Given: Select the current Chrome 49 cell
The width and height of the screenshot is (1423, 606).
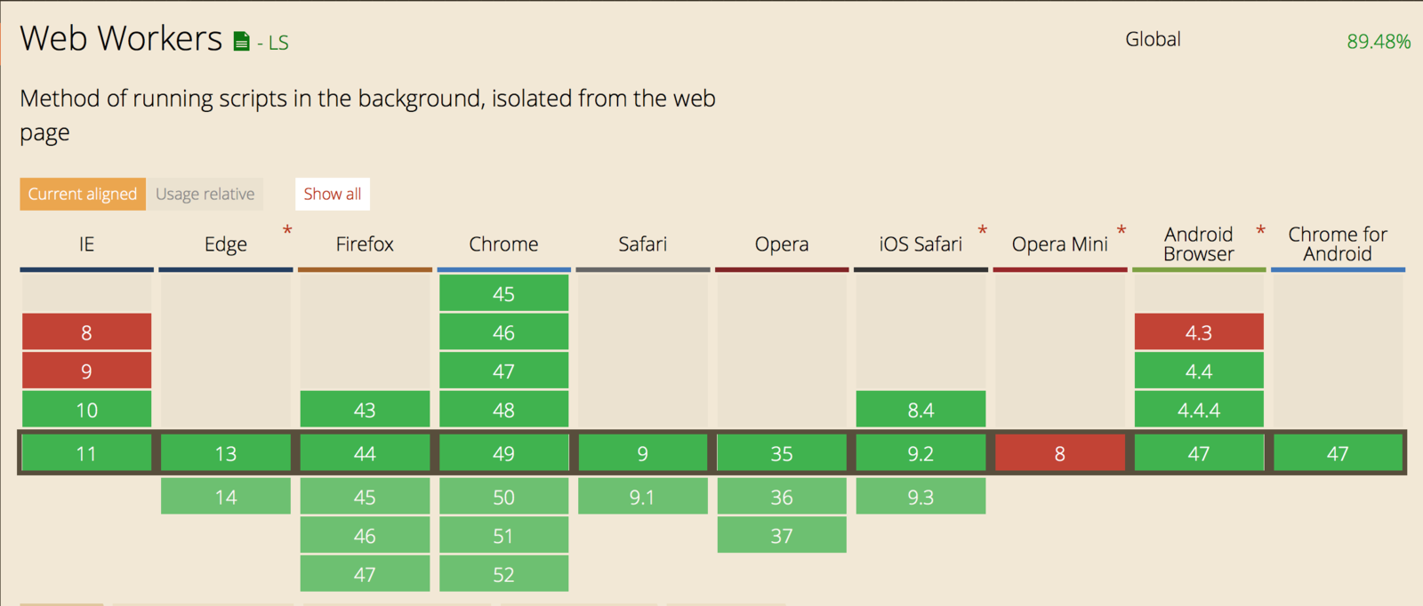Looking at the screenshot, I should 503,453.
